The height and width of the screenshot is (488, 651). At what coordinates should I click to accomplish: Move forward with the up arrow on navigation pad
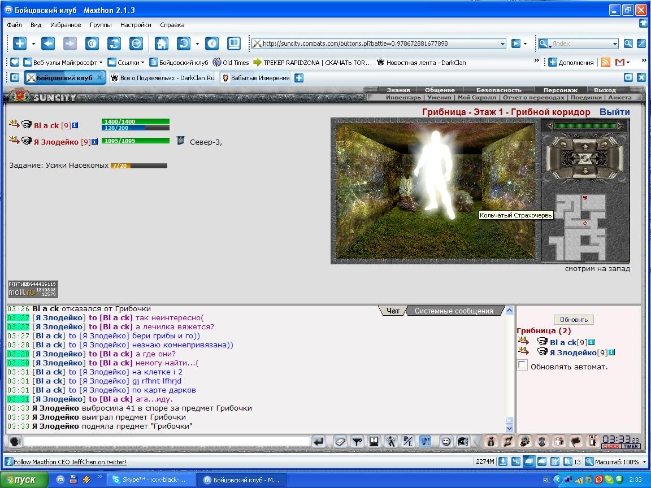pos(585,146)
